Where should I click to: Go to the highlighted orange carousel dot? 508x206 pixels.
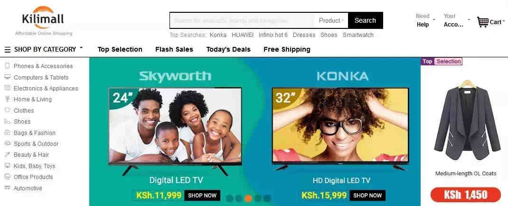coord(248,198)
